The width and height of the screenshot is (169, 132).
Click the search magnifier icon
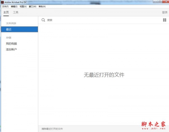(x=43, y=20)
